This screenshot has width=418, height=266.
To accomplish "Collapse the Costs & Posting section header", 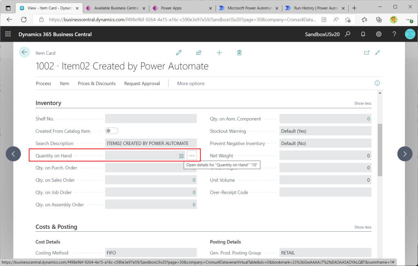I will coord(56,227).
